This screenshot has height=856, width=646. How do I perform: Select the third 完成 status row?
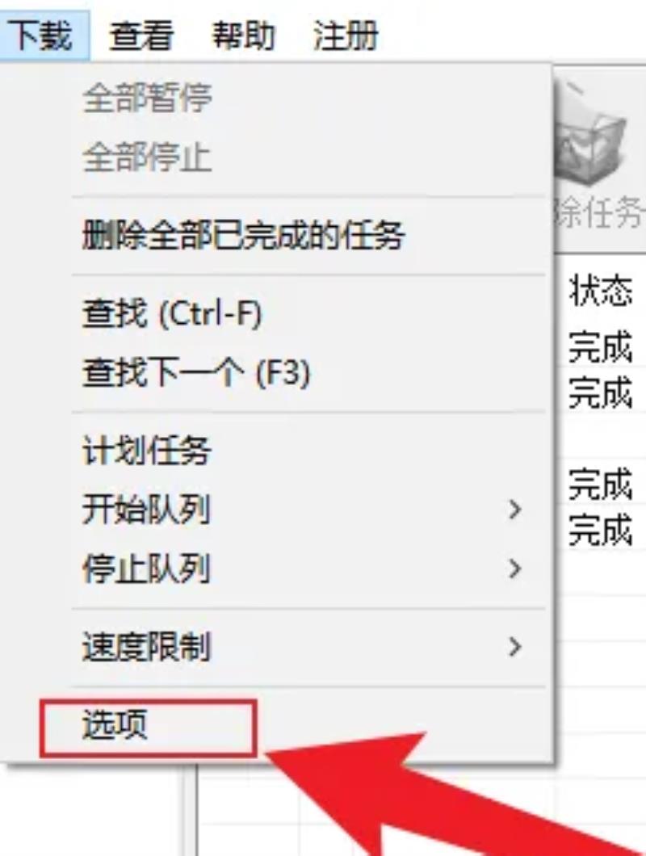click(x=601, y=484)
